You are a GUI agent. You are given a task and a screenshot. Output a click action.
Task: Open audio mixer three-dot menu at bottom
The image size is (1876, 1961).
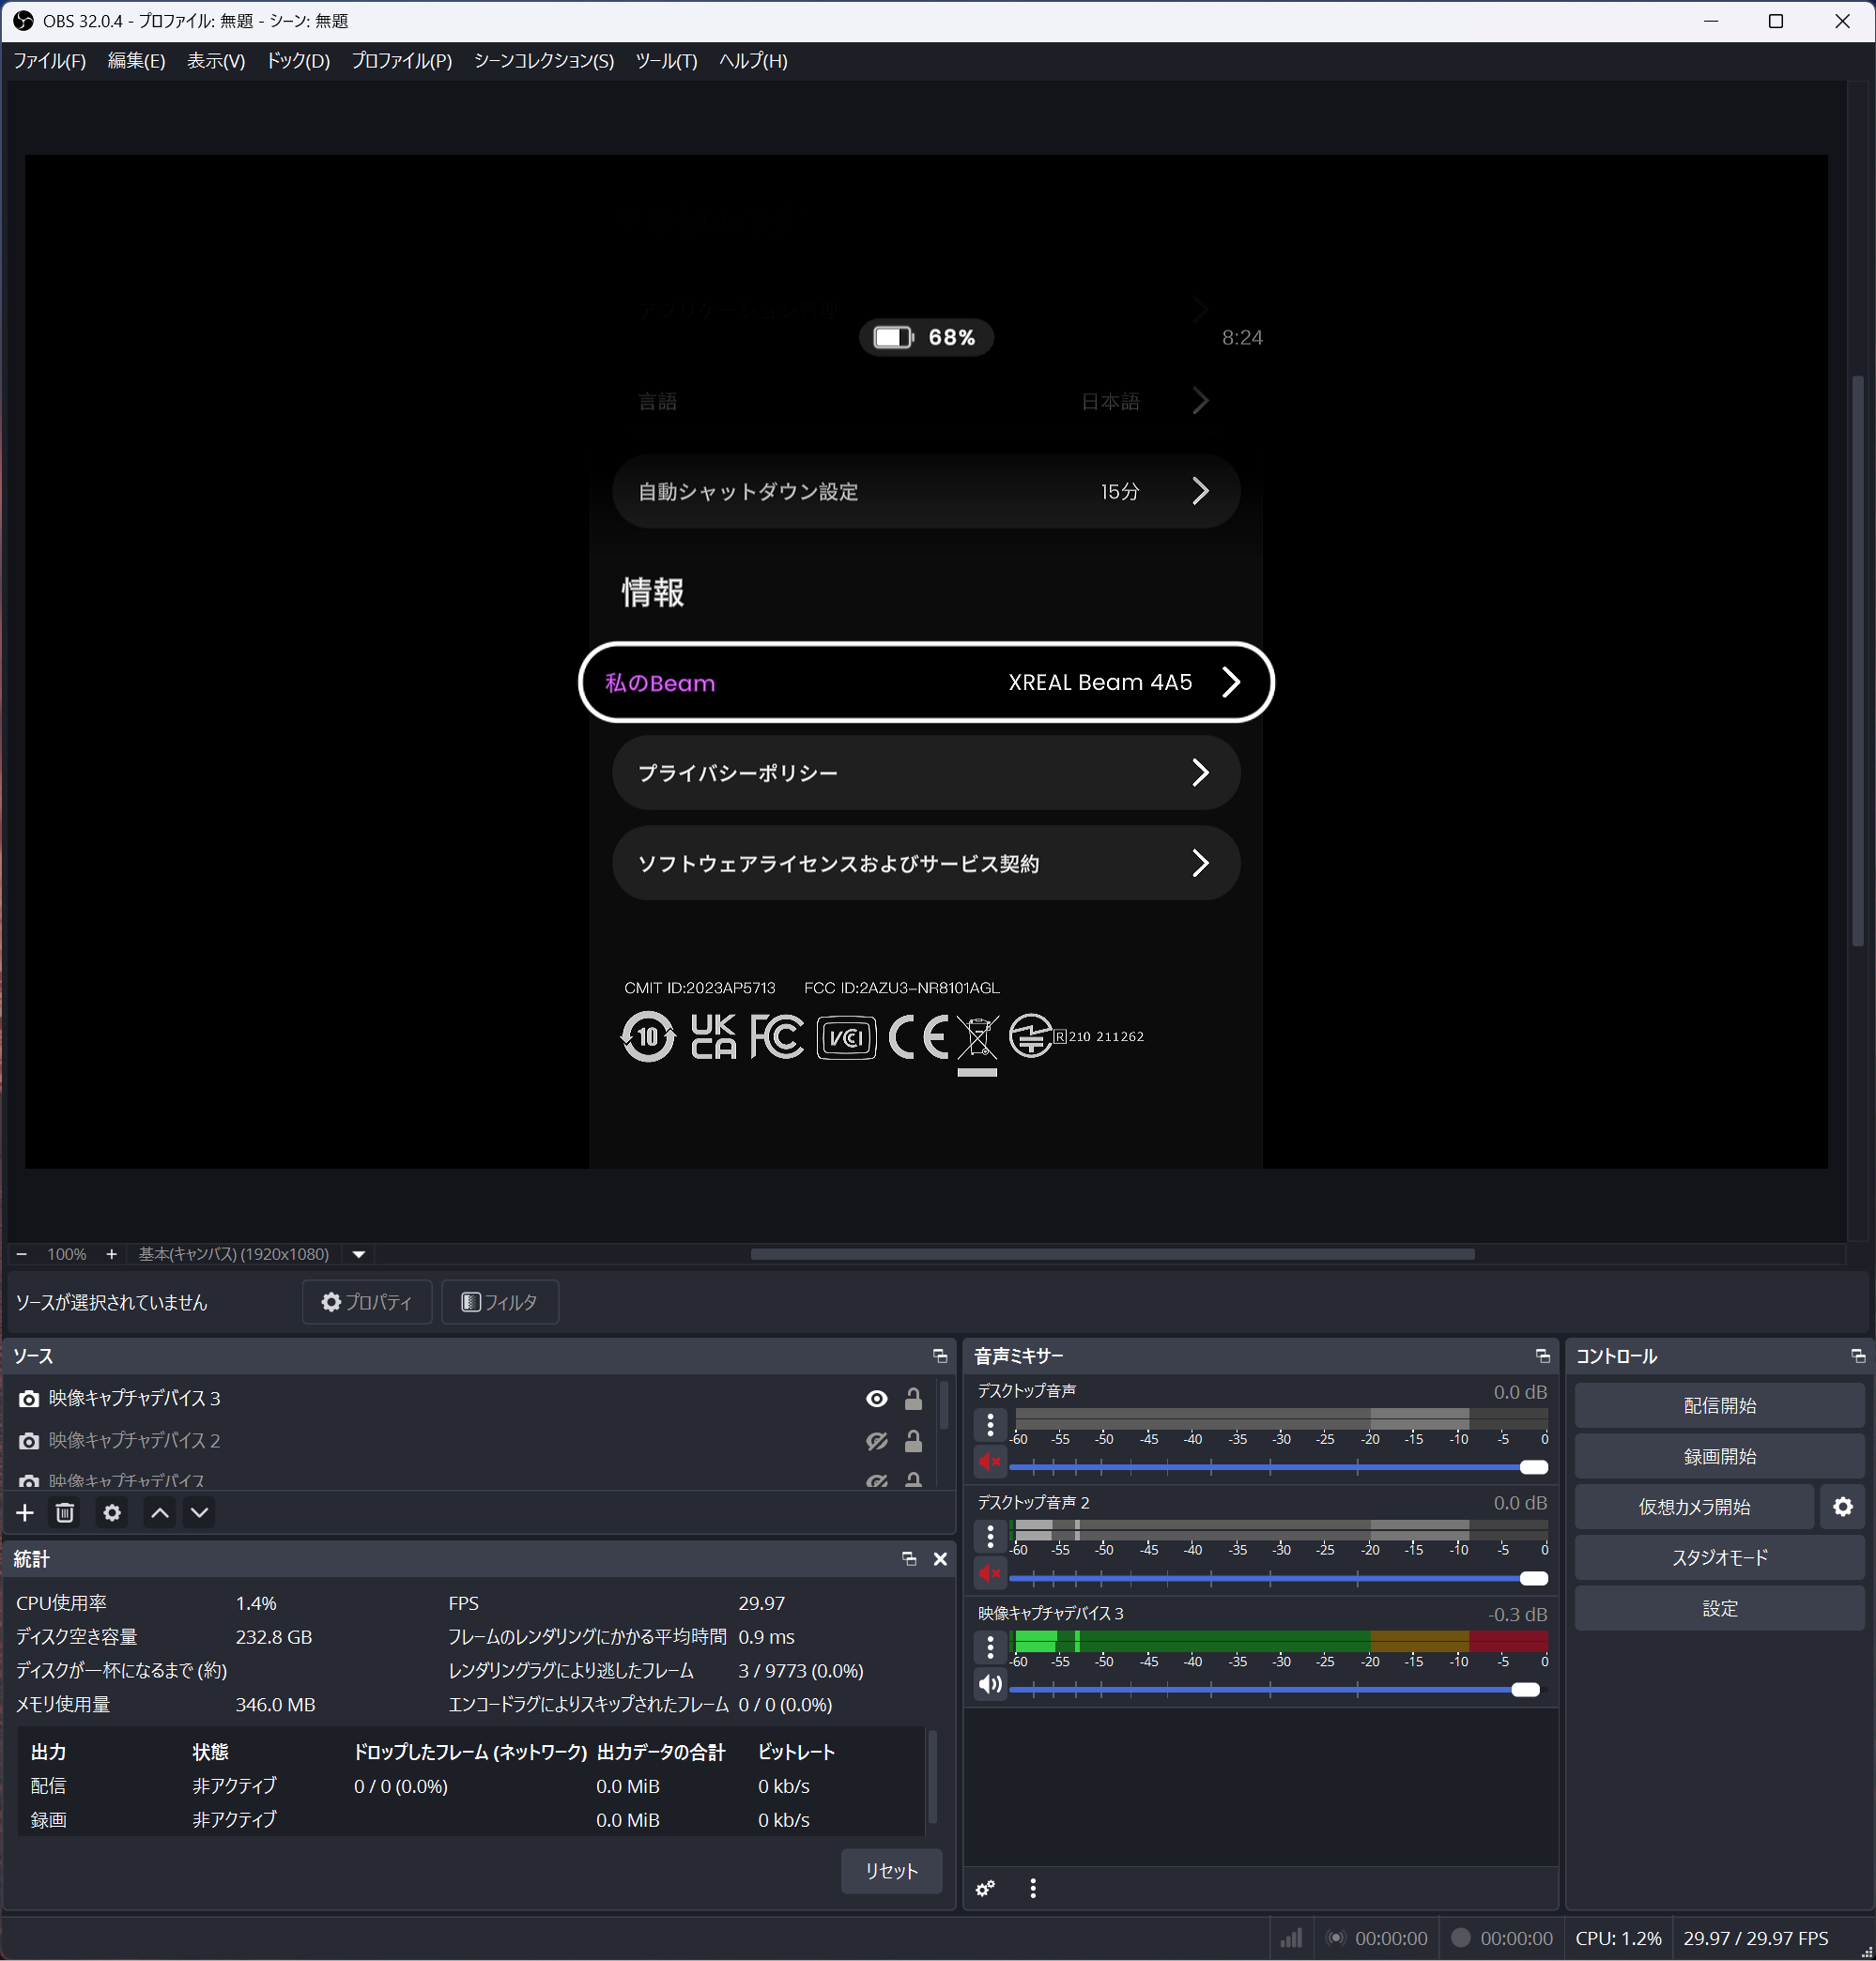(1033, 1888)
